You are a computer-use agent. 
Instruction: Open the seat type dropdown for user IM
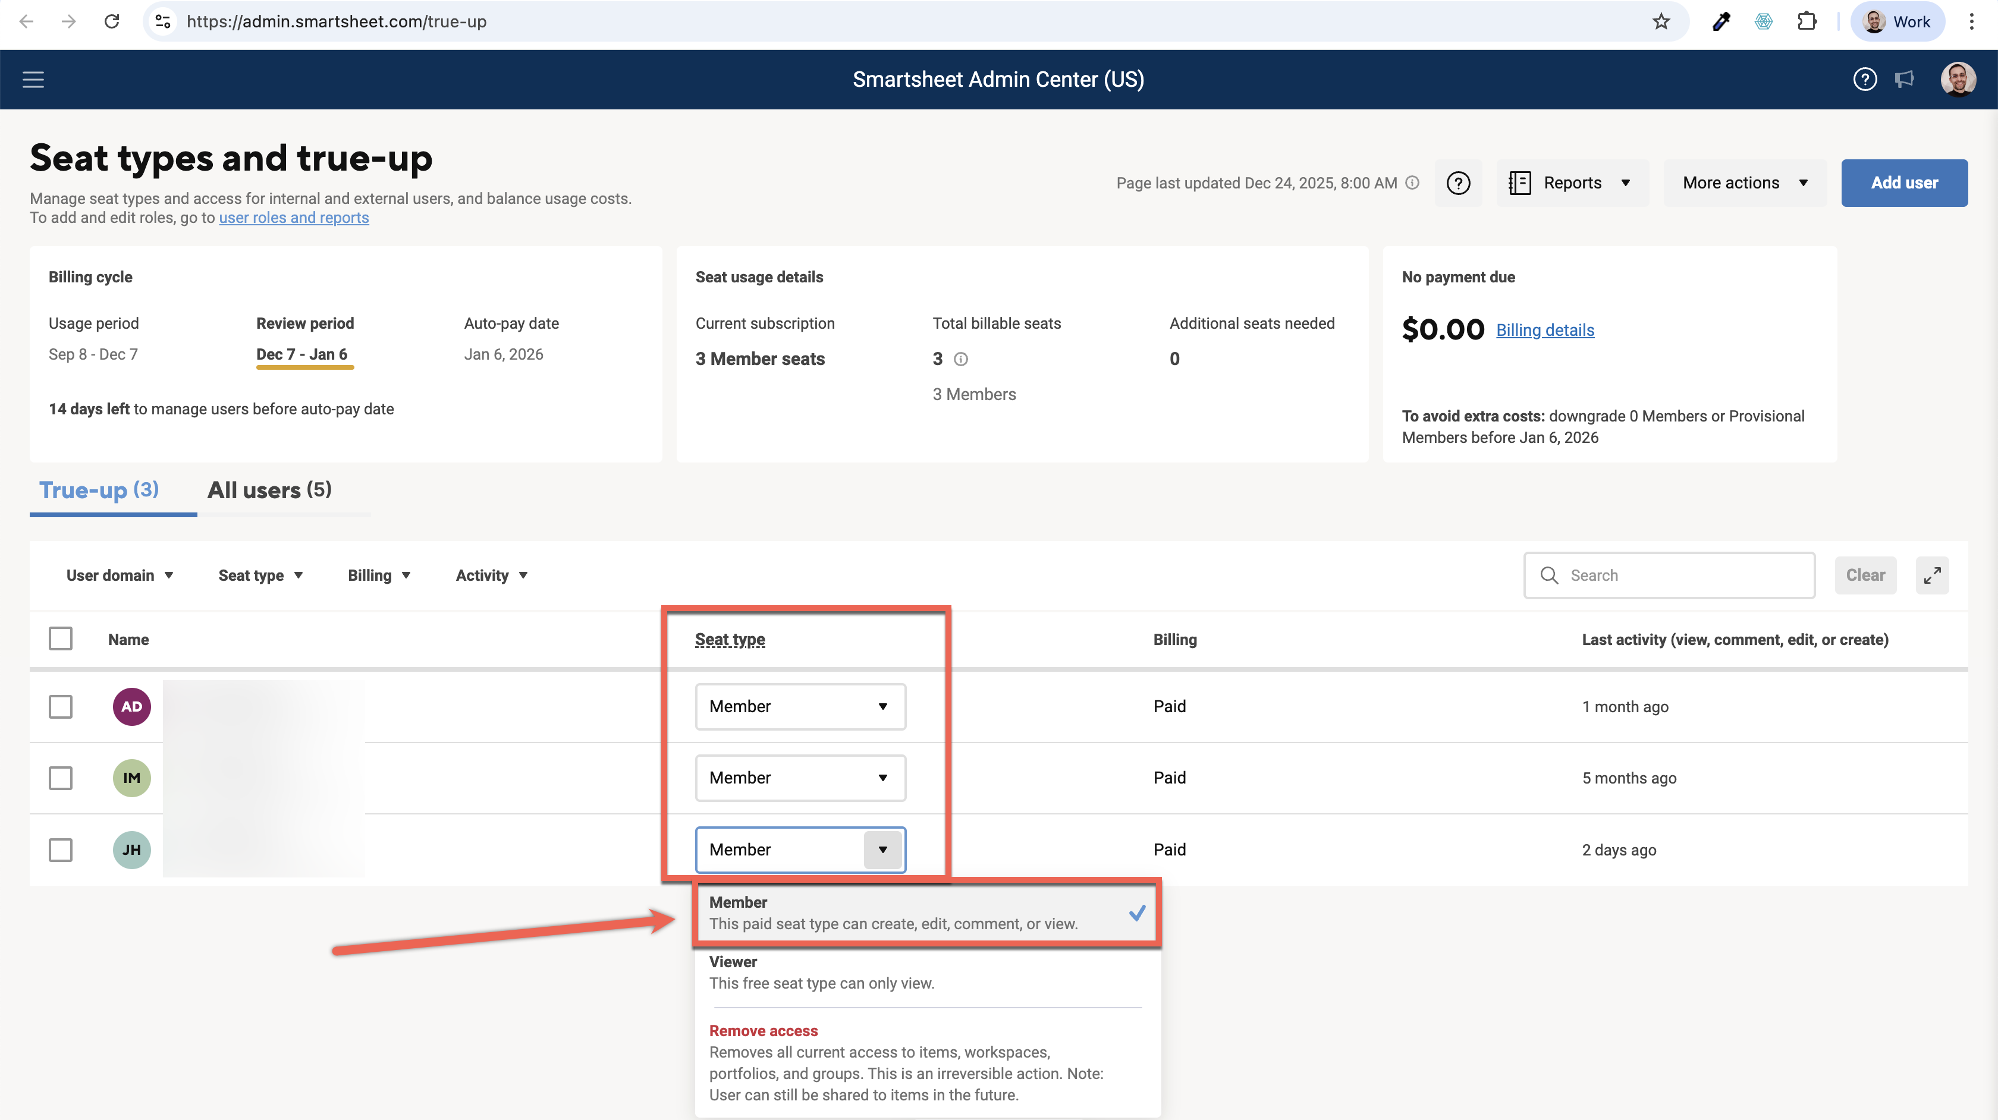point(800,778)
